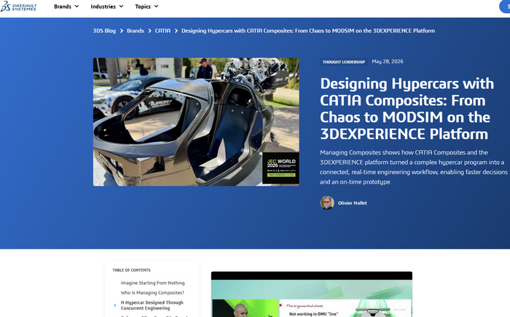Jump to Imagine Starting from Nothing
The height and width of the screenshot is (317, 510).
pyautogui.click(x=152, y=283)
